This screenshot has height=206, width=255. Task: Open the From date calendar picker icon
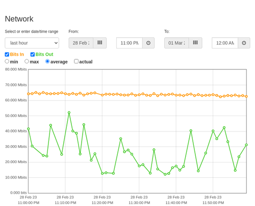(x=100, y=43)
